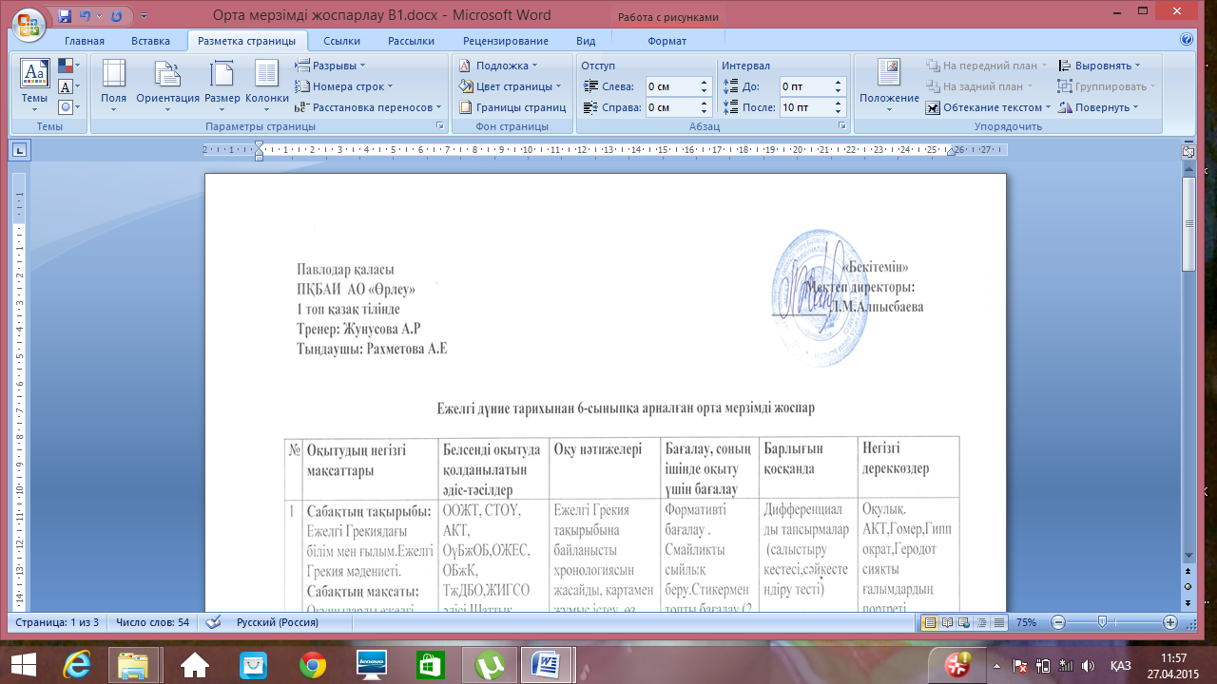1217x684 pixels.
Task: Increase spacing До value with up arrow
Action: [x=839, y=82]
